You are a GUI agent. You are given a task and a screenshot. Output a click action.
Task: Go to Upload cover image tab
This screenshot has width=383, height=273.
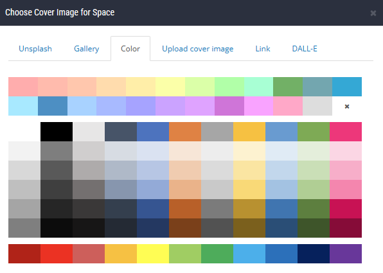[198, 49]
